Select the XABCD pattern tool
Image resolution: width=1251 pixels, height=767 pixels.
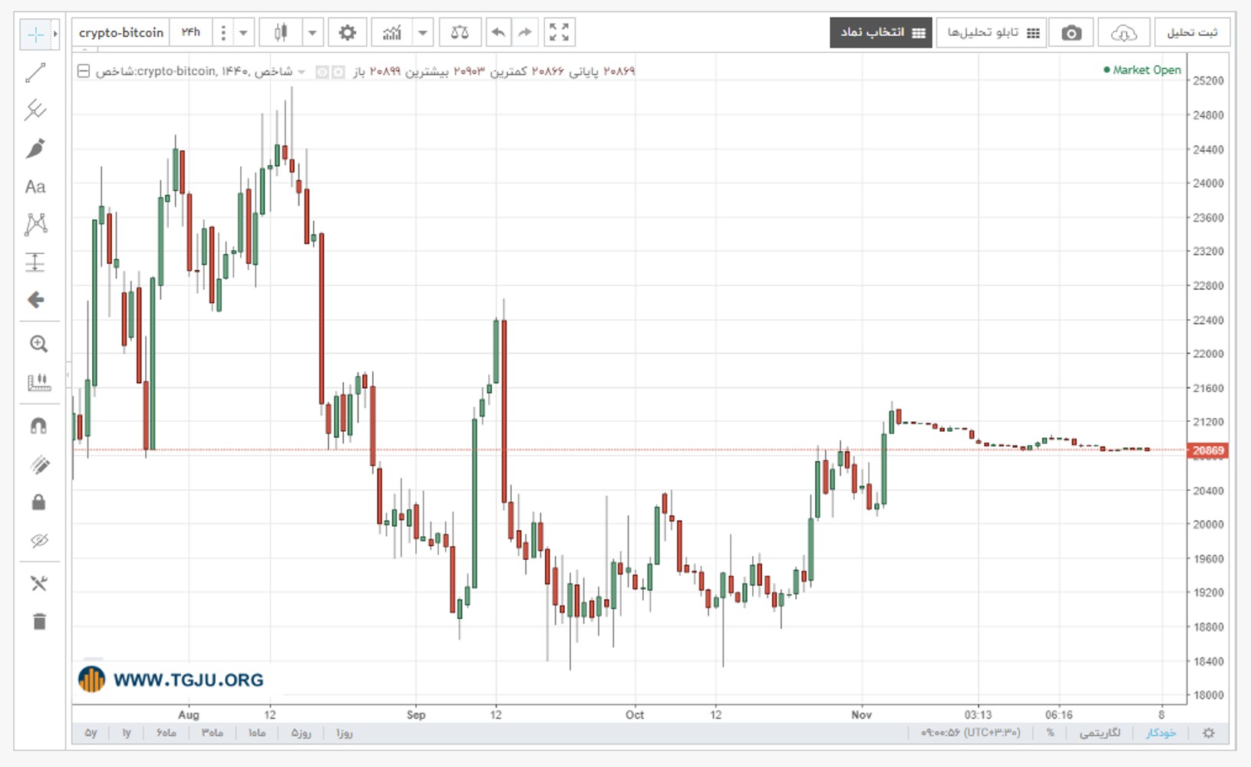(35, 224)
